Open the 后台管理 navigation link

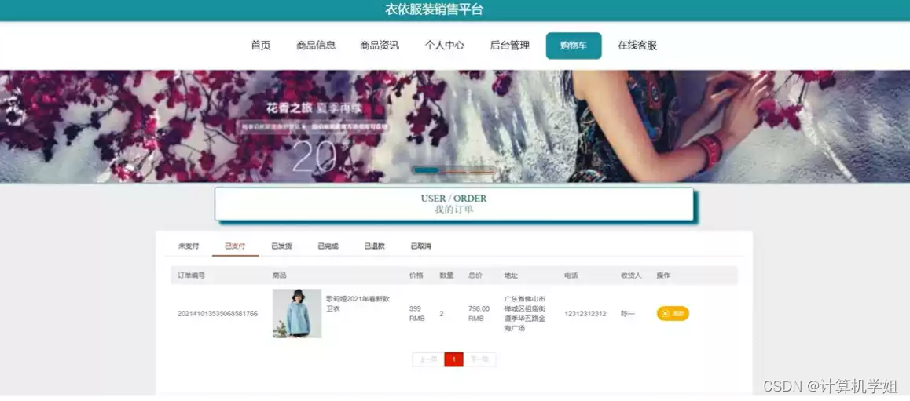click(509, 46)
